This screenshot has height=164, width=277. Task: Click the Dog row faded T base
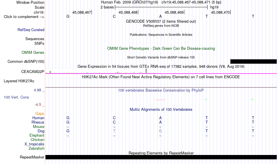tap(114, 131)
